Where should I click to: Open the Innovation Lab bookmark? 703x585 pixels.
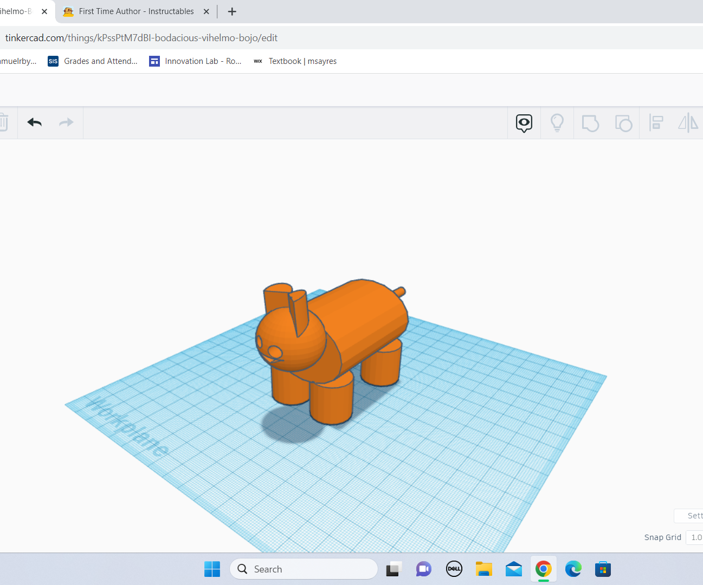[x=195, y=61]
